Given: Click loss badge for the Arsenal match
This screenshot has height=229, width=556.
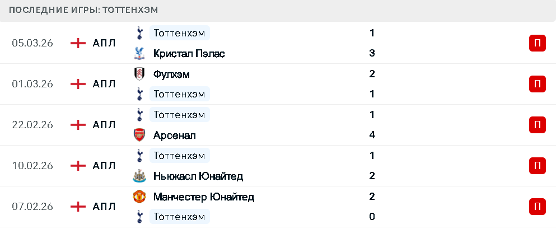Looking at the screenshot, I should tap(537, 125).
